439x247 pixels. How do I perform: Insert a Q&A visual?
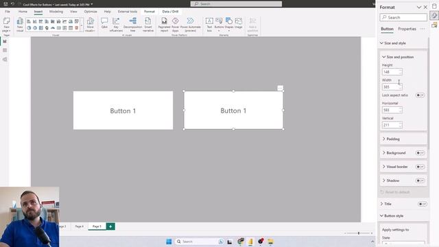point(104,23)
